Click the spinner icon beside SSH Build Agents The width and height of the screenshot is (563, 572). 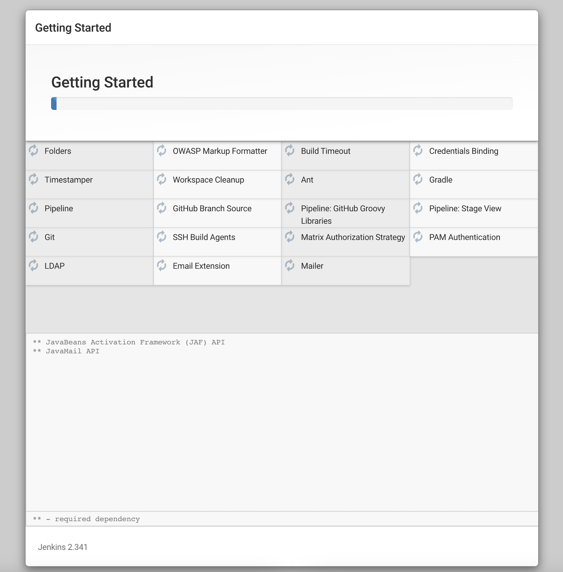pyautogui.click(x=162, y=237)
